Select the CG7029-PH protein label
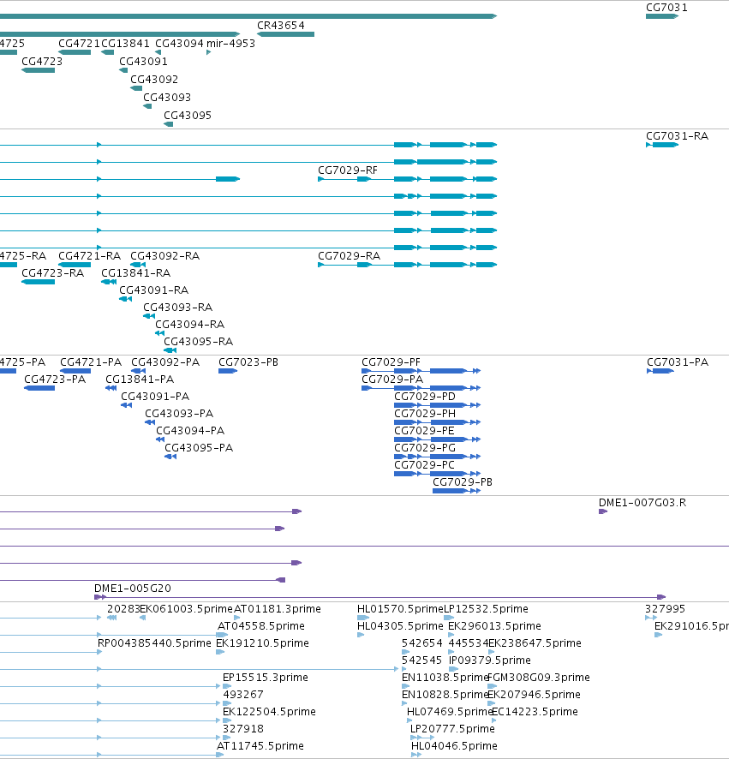 coord(425,414)
